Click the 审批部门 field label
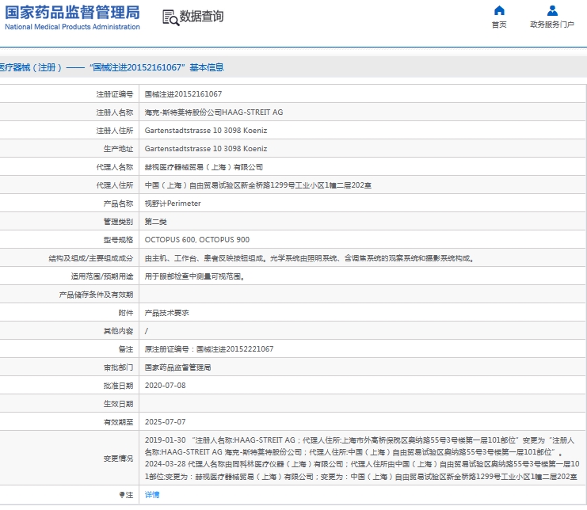The width and height of the screenshot is (587, 510). [118, 367]
